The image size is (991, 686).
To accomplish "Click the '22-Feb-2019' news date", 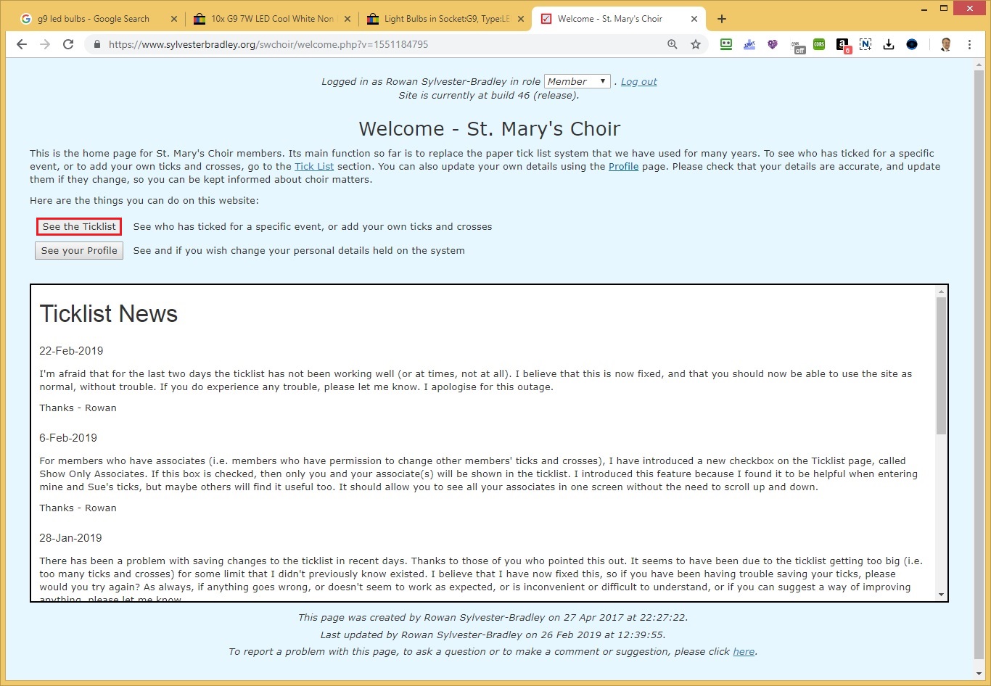I will (x=71, y=350).
